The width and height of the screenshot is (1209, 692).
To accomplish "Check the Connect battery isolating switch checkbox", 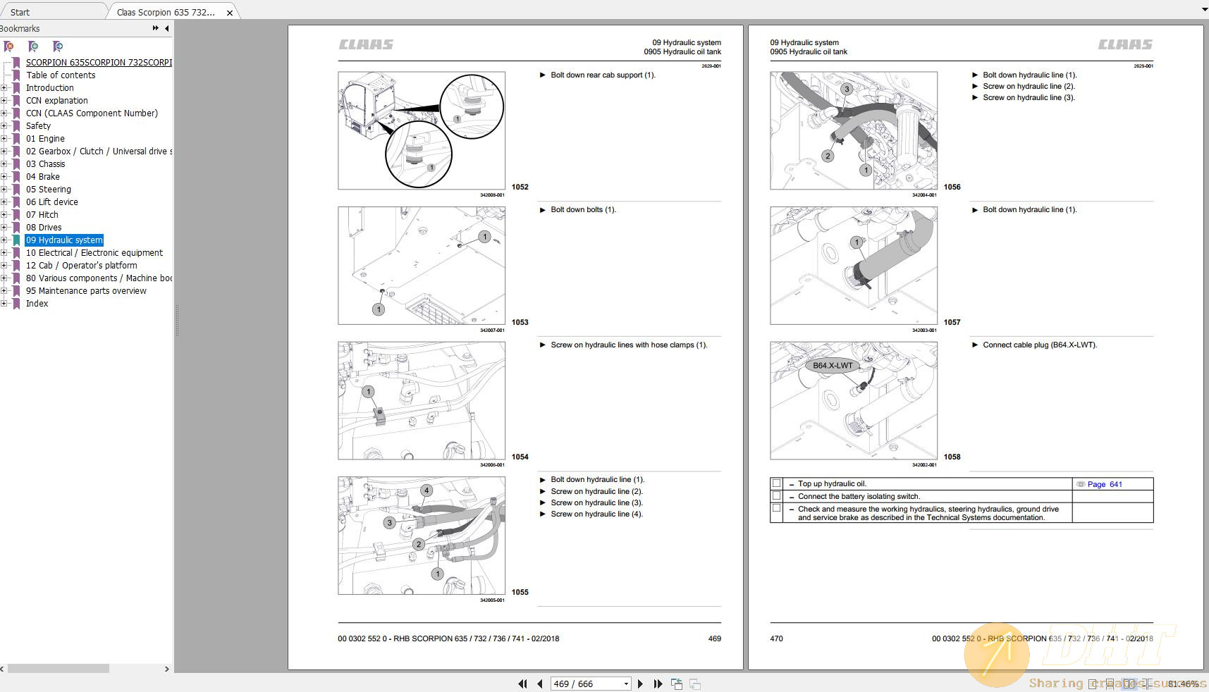I will click(776, 496).
